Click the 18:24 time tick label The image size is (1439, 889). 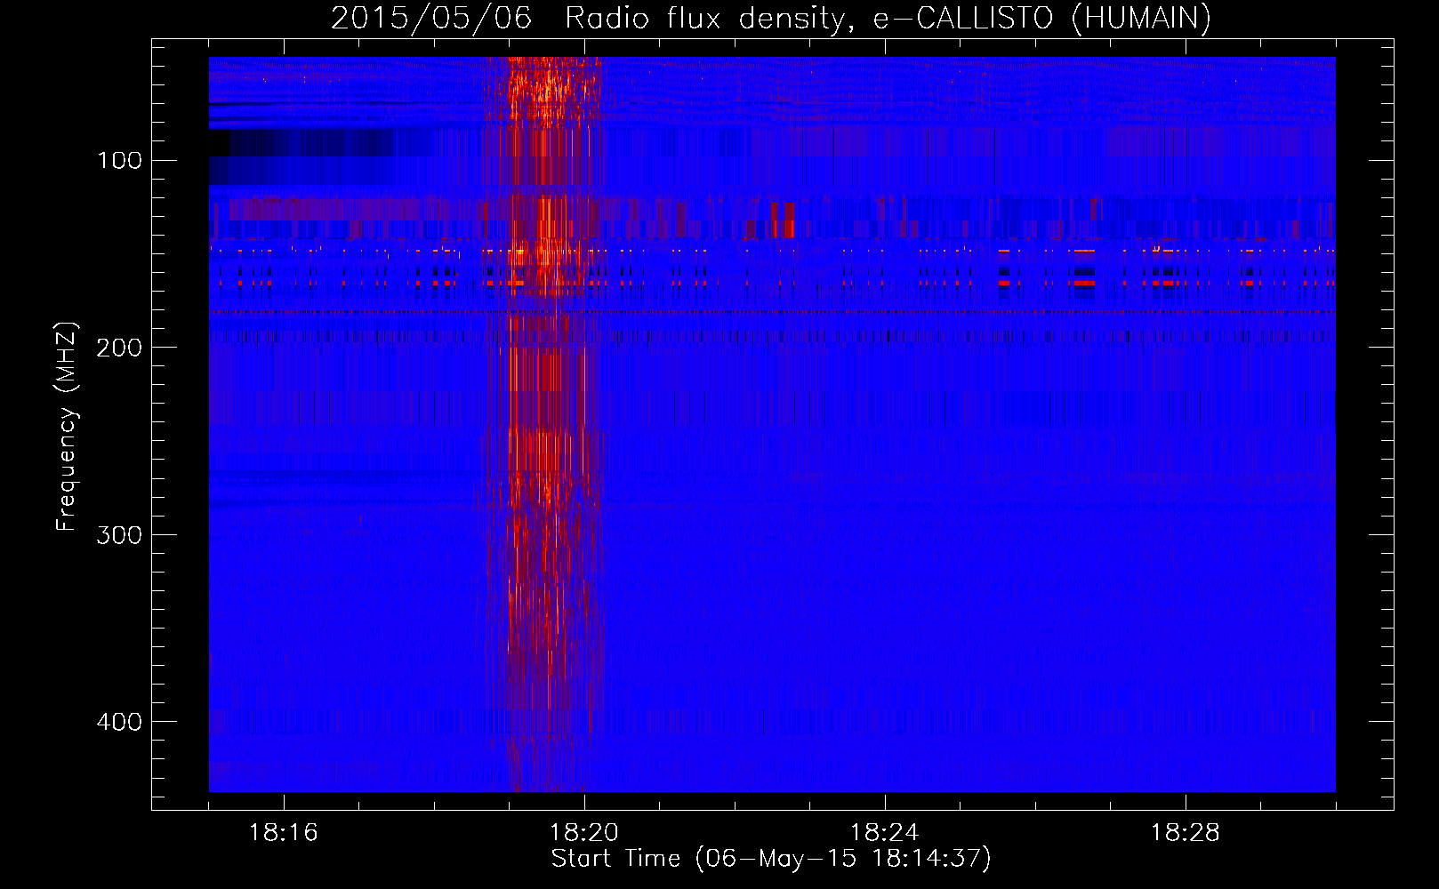coord(885,833)
